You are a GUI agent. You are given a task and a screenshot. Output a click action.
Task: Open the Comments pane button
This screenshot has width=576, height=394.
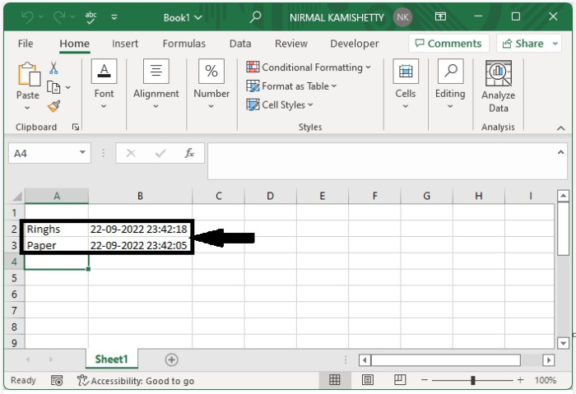[448, 44]
